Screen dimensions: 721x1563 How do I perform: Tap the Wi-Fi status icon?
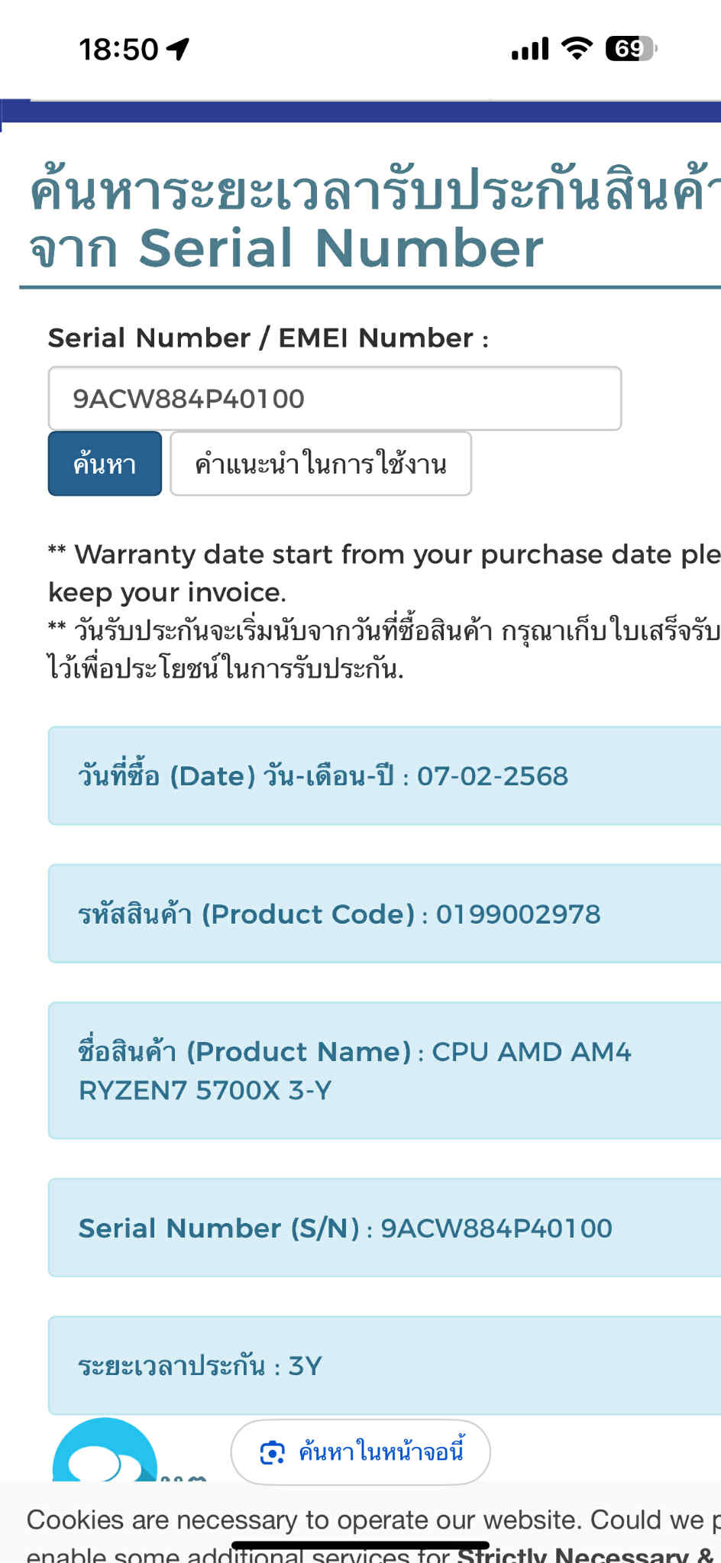[x=577, y=49]
